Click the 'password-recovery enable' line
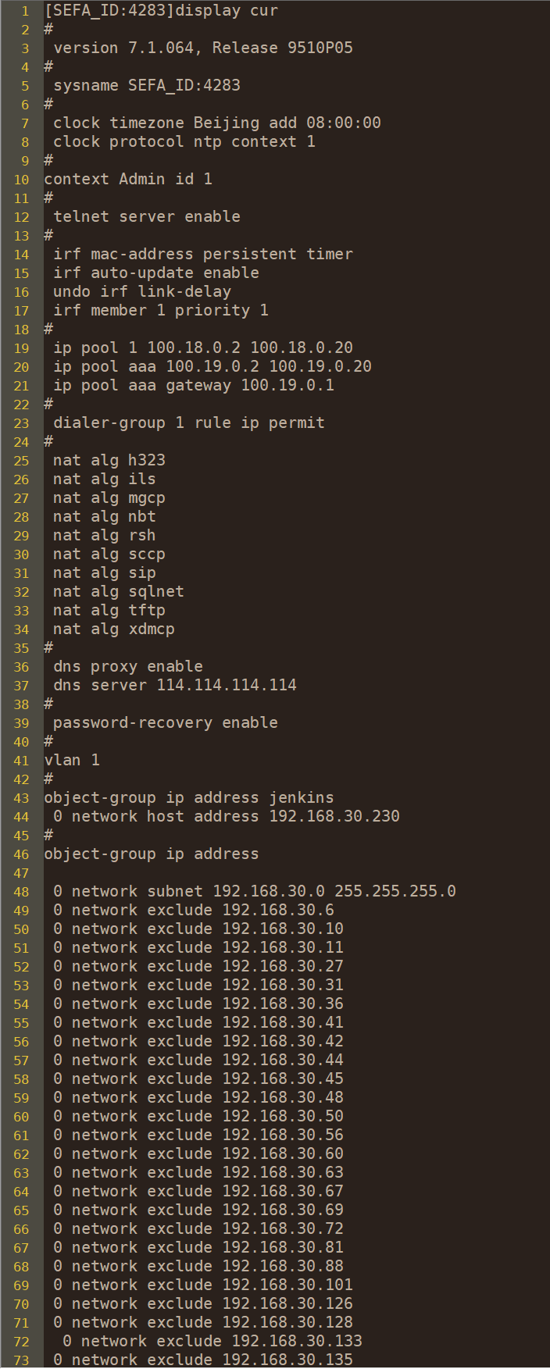 point(165,723)
